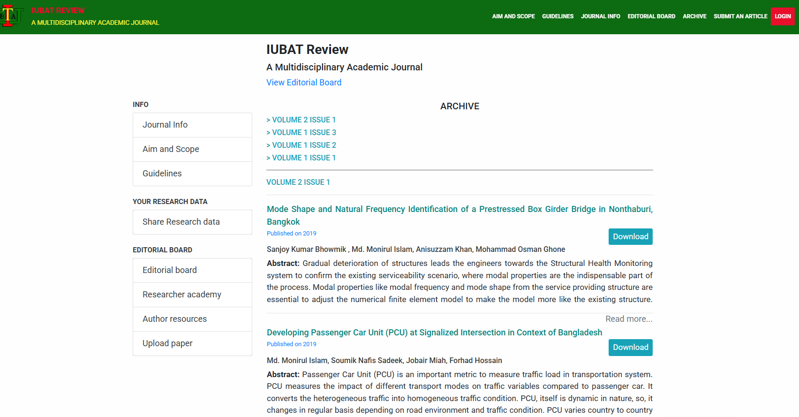Screen dimensions: 799x417
Task: Click the IUBAT Review page heading
Action: tap(307, 50)
